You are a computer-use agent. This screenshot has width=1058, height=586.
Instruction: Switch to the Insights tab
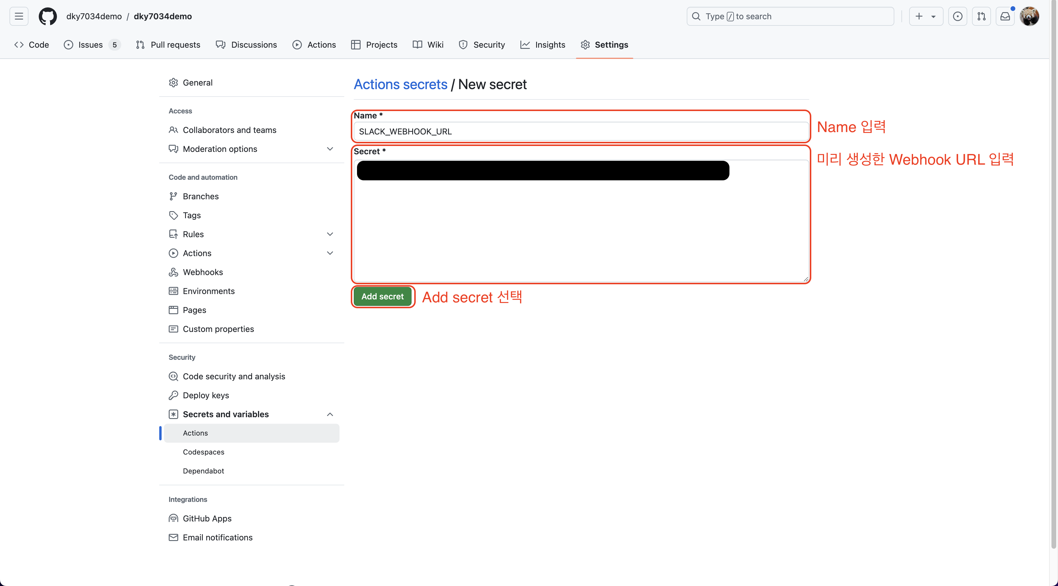pos(543,45)
